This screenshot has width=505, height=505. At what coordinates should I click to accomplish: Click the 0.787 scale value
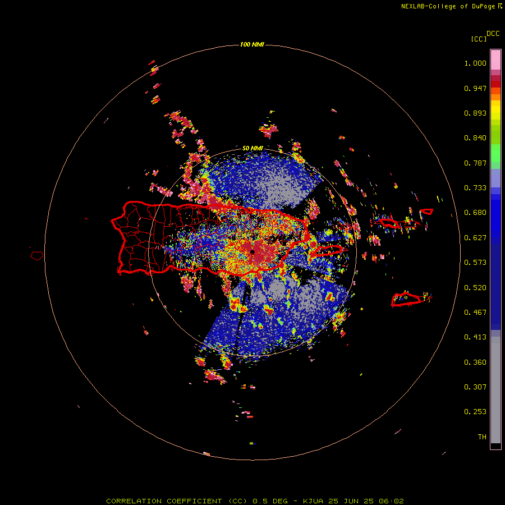[x=475, y=163]
